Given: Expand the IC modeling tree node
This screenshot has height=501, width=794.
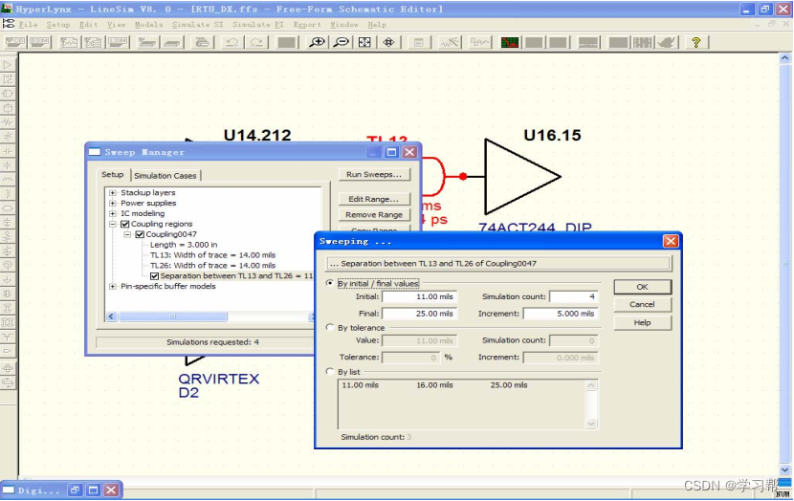Looking at the screenshot, I should 113,213.
